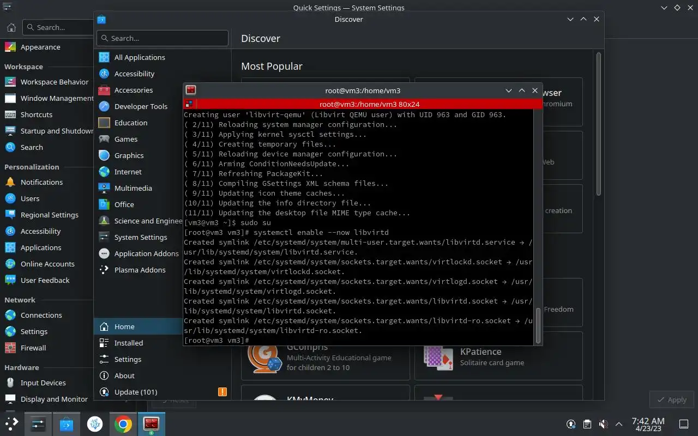The image size is (698, 436).
Task: Open Applications settings in System Settings
Action: click(x=47, y=247)
